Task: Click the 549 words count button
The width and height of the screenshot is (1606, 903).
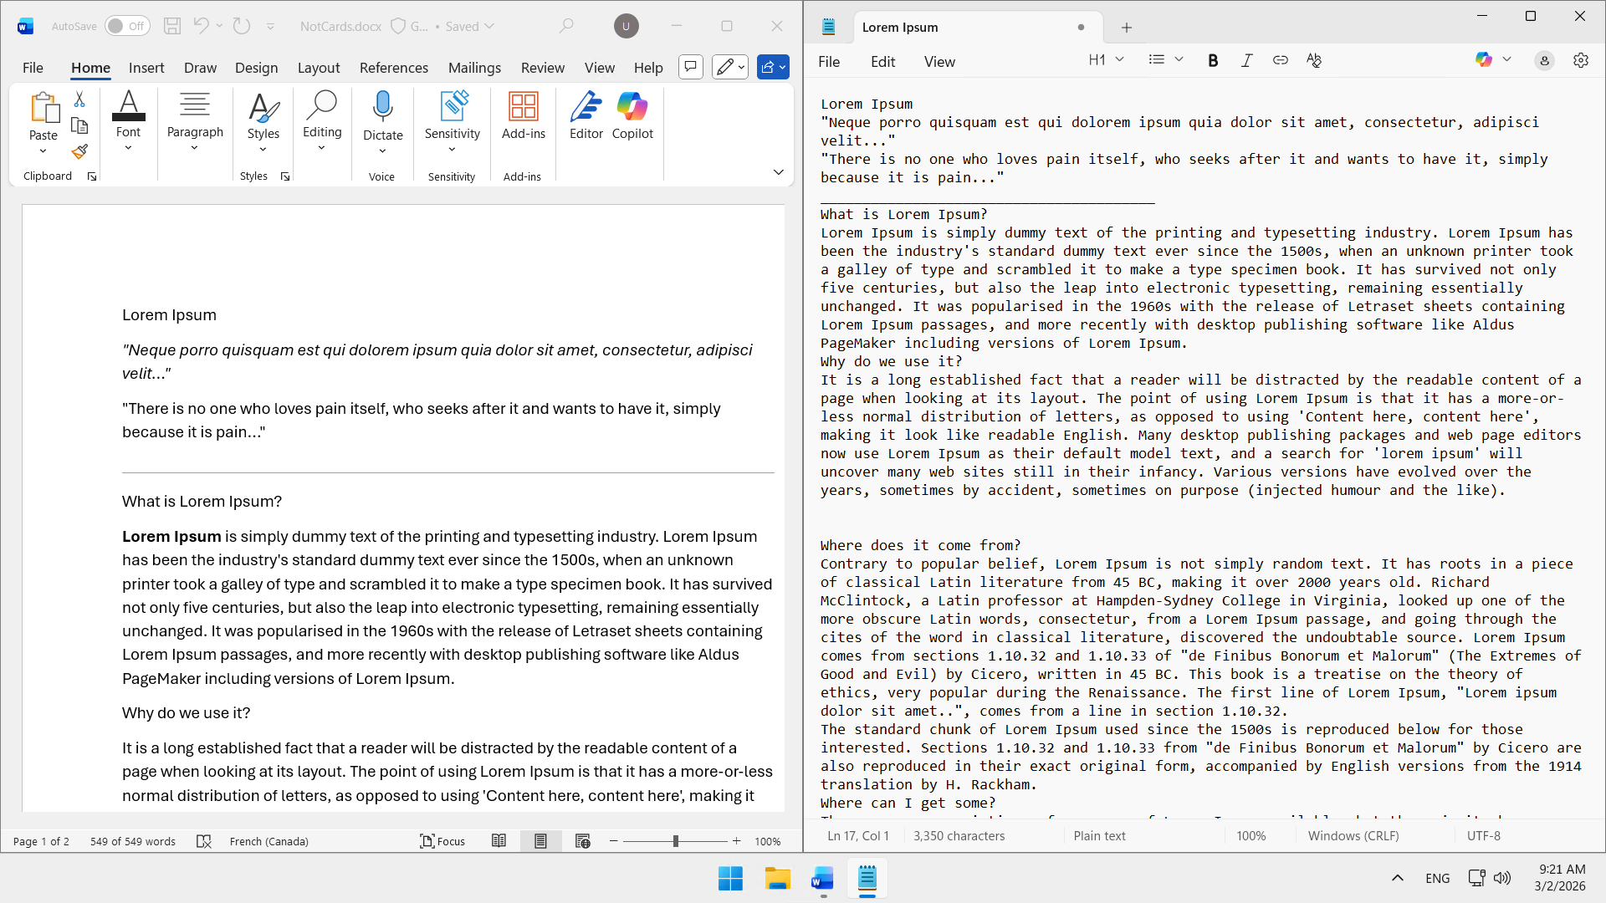Action: click(133, 841)
